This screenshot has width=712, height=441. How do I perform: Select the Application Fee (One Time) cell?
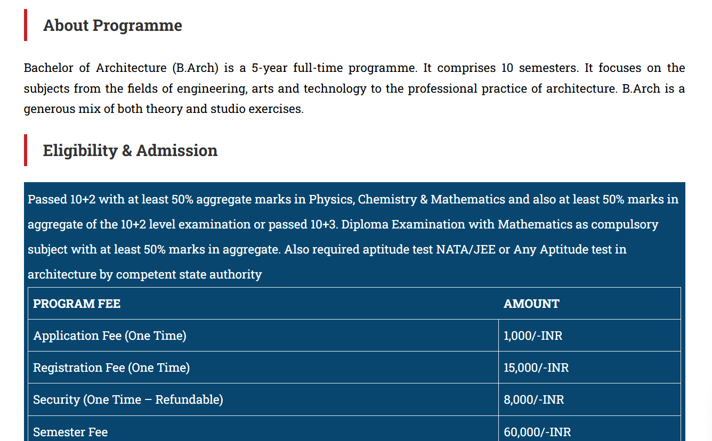pyautogui.click(x=110, y=336)
